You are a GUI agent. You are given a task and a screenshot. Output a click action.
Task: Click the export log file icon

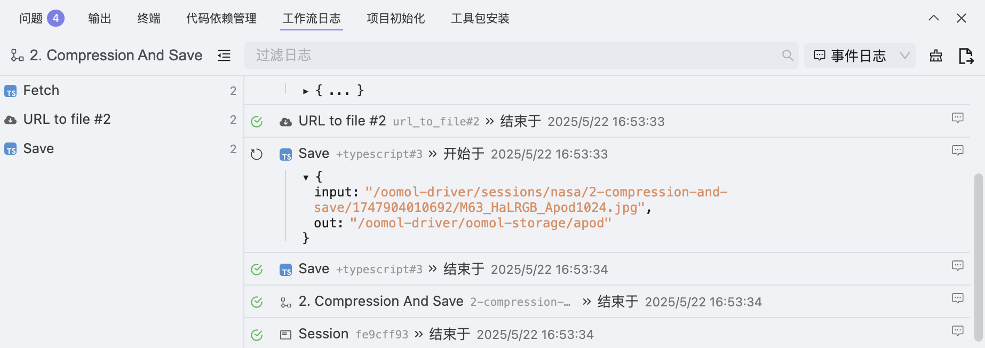point(966,56)
